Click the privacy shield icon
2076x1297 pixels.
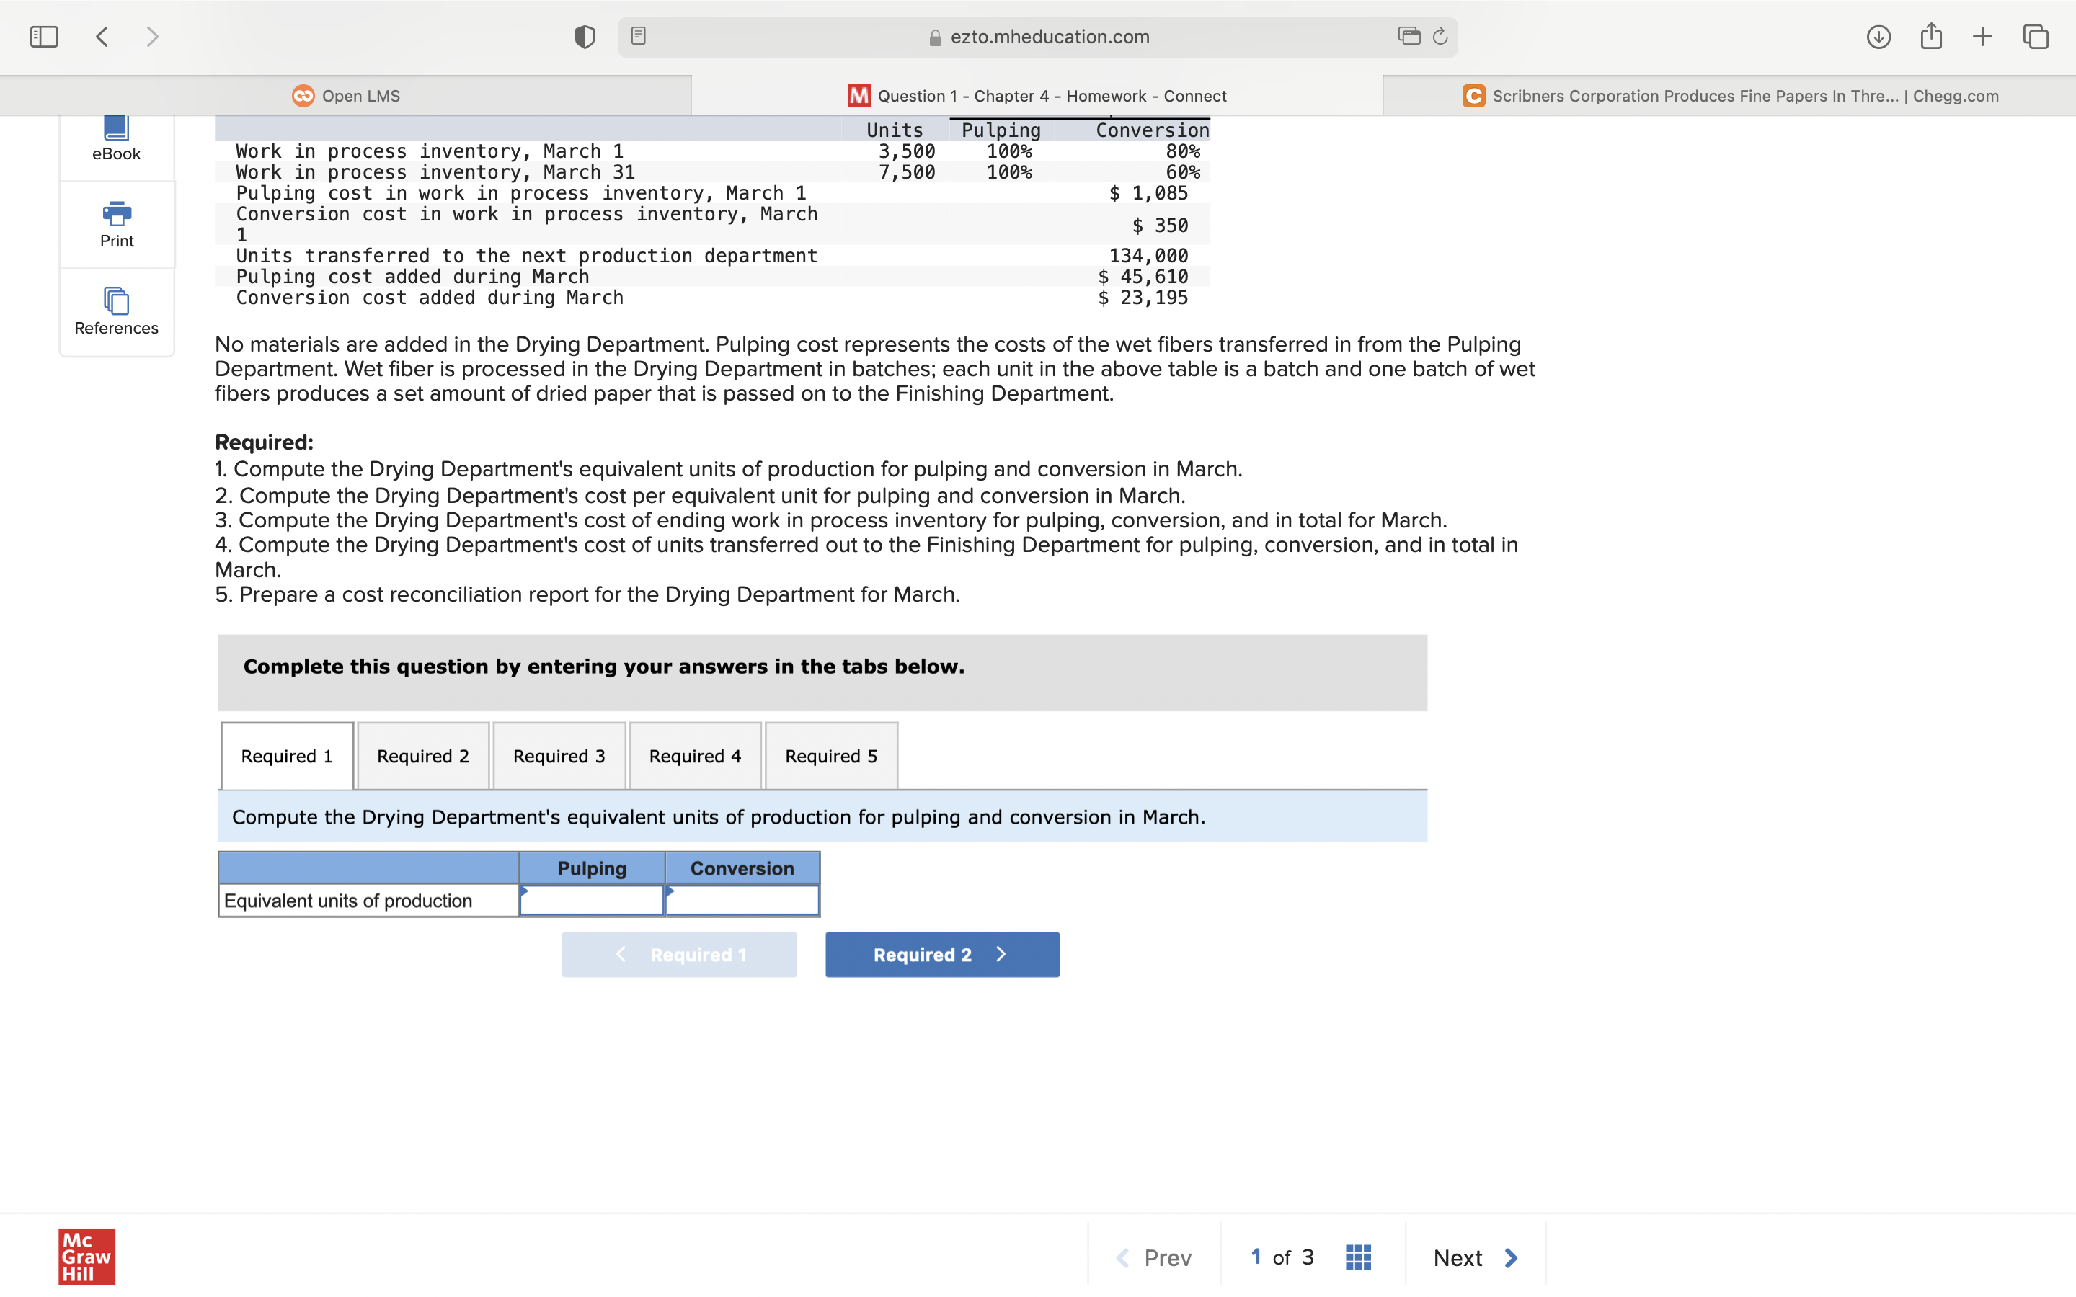click(x=584, y=37)
